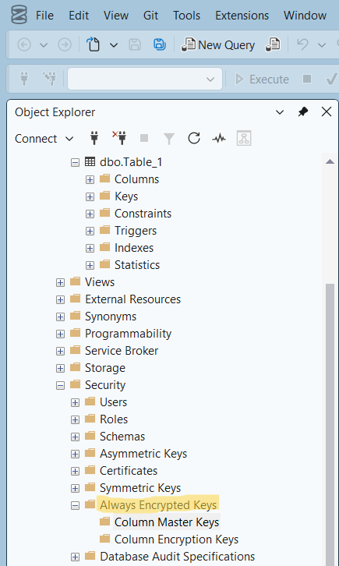Expand the Keys folder under dbo.Table_1

pos(90,197)
